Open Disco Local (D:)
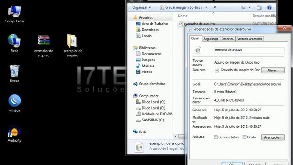 pos(151,108)
